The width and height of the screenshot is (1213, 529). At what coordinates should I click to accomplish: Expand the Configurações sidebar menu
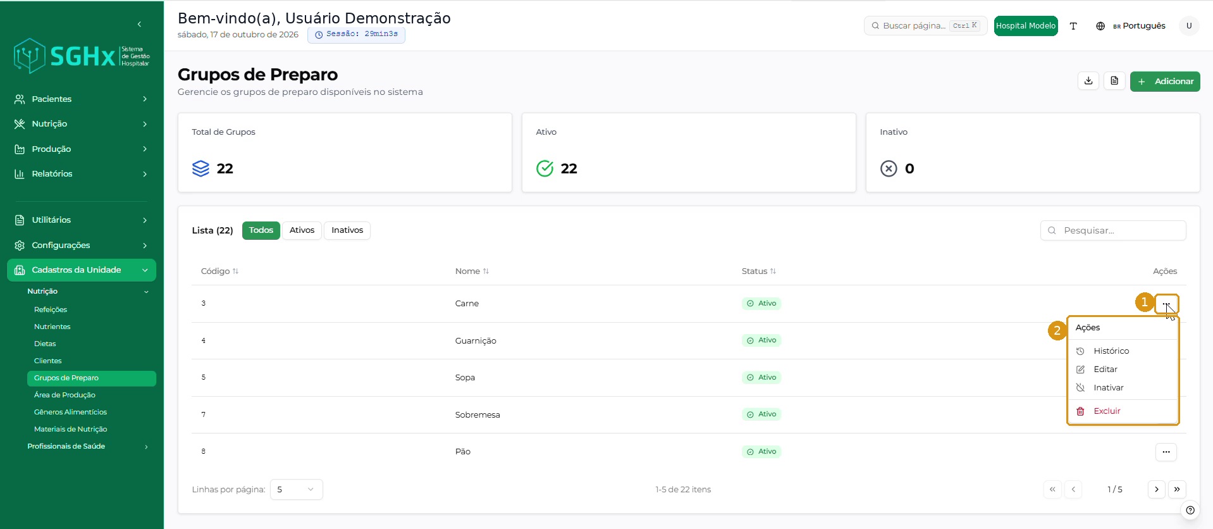[x=82, y=245]
